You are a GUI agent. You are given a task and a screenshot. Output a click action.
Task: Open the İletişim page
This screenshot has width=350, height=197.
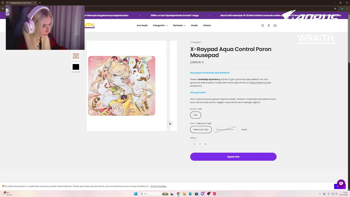click(207, 25)
